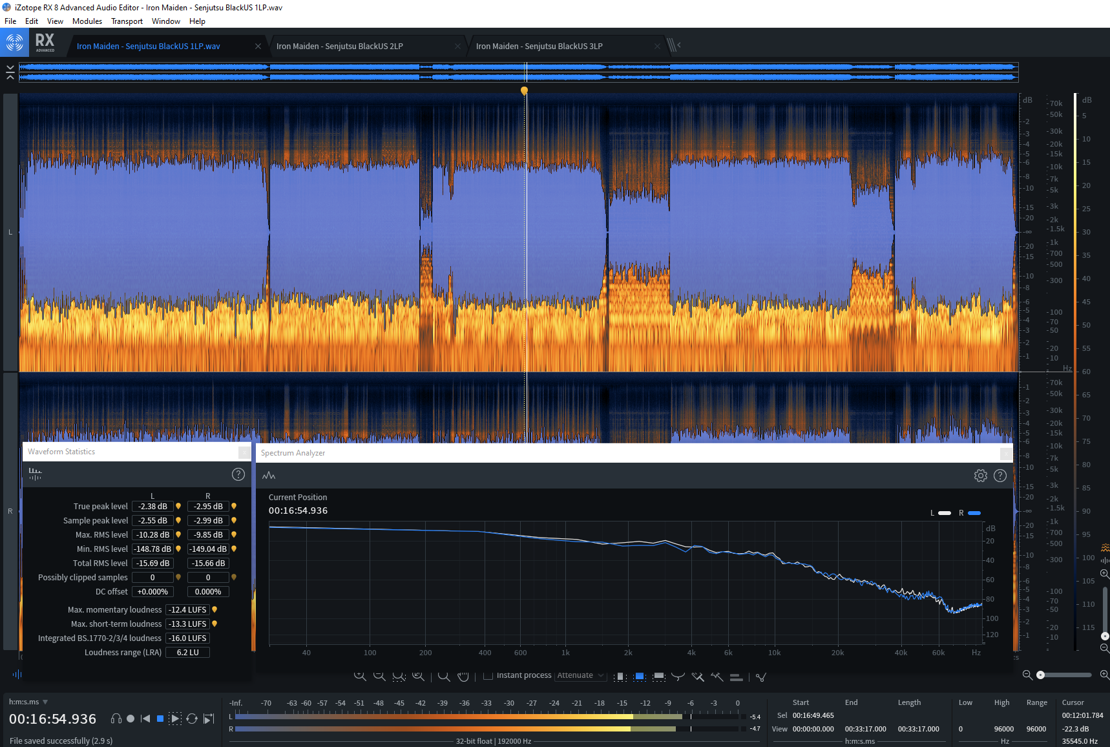Image resolution: width=1110 pixels, height=747 pixels.
Task: Close the Senjutsu BlackUS 2LP tab
Action: click(x=457, y=47)
